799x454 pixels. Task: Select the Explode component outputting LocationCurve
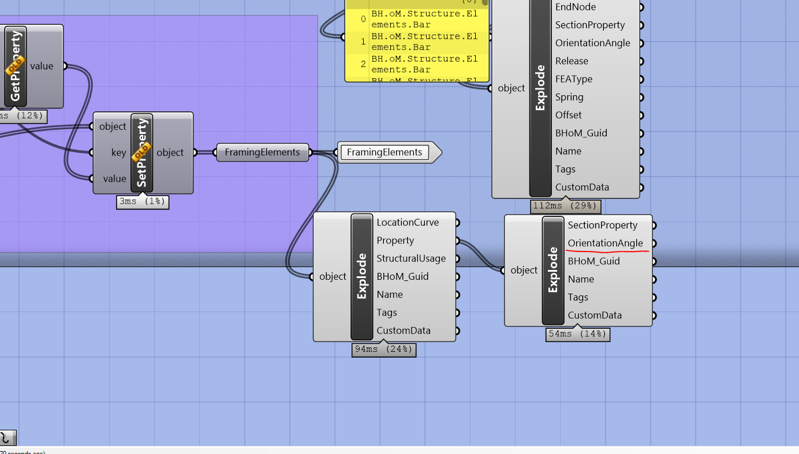pyautogui.click(x=361, y=277)
